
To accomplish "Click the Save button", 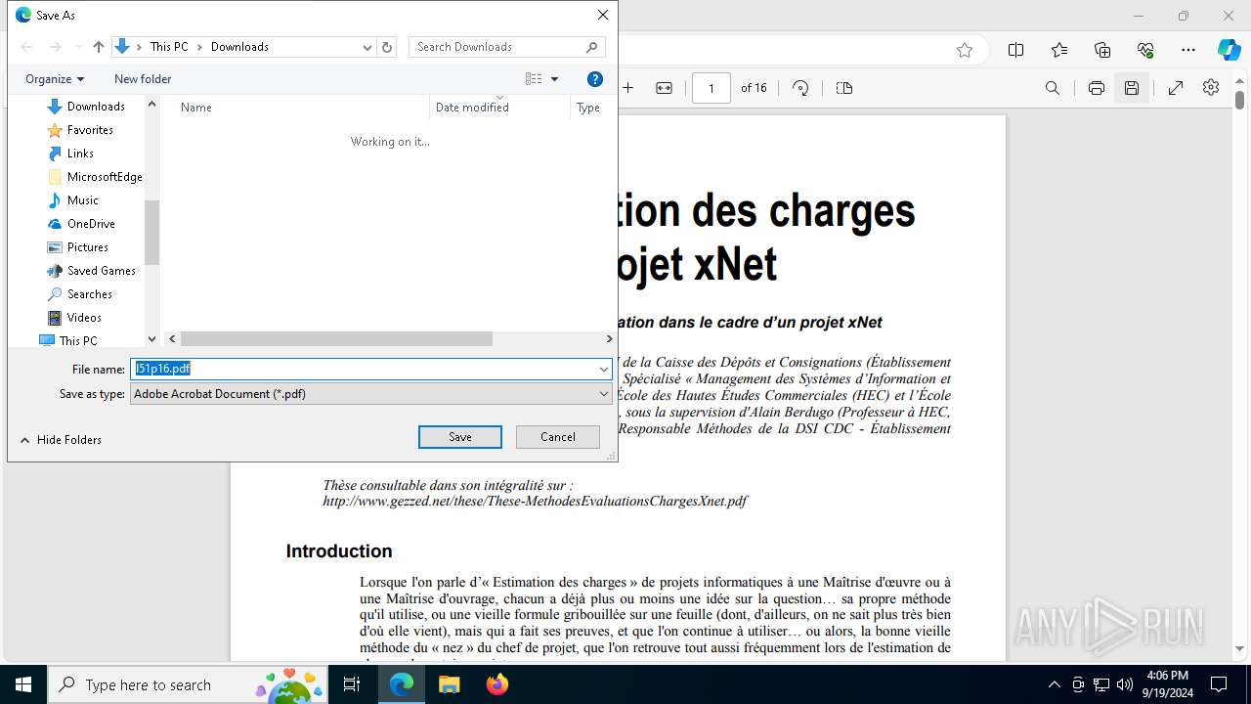I will 460,437.
